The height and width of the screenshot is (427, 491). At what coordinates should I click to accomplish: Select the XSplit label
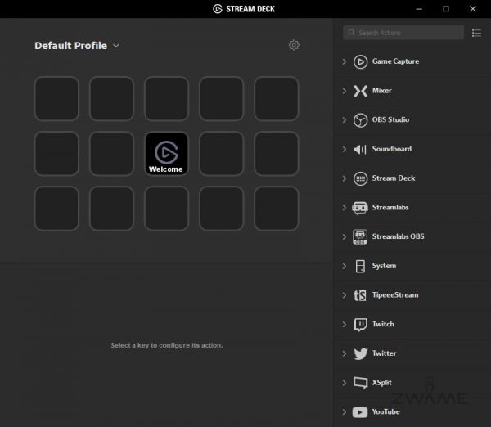[381, 383]
